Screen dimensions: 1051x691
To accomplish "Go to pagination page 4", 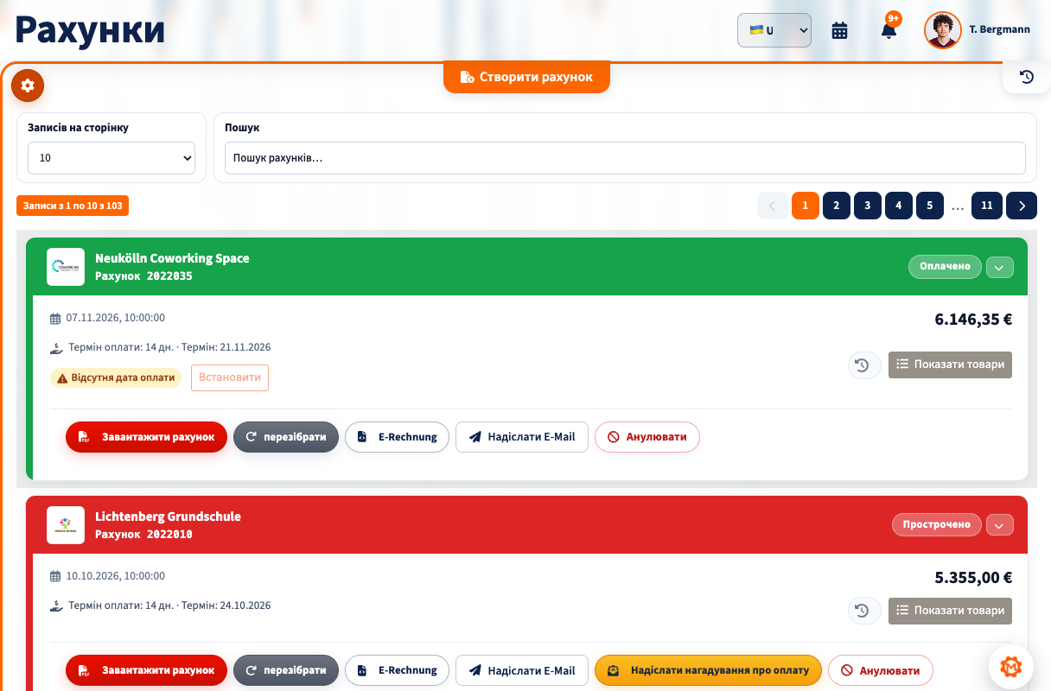I will [899, 206].
